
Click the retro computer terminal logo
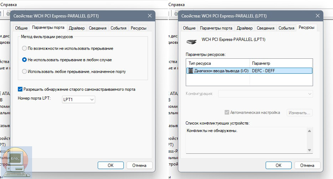pos(17,161)
